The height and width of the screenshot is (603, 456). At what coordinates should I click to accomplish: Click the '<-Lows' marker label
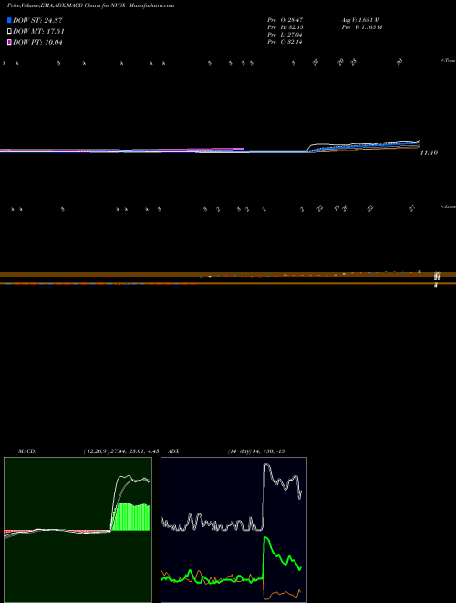[449, 206]
